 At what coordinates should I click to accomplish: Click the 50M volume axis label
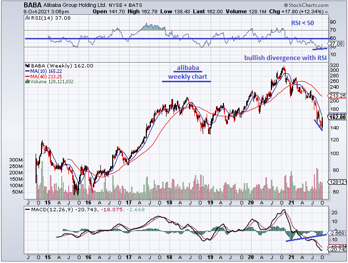[x=17, y=192]
